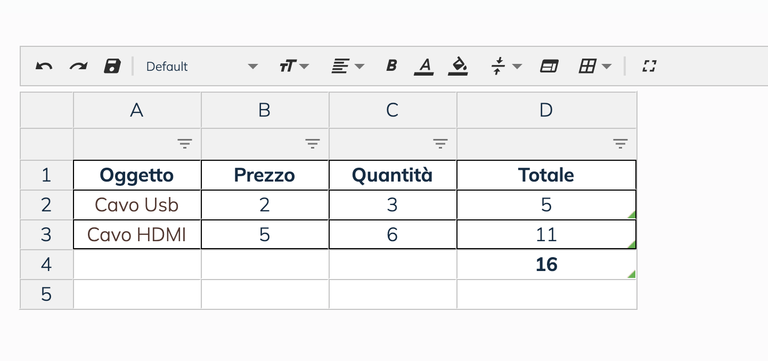Viewport: 768px width, 361px height.
Task: Select column C header
Action: (393, 110)
